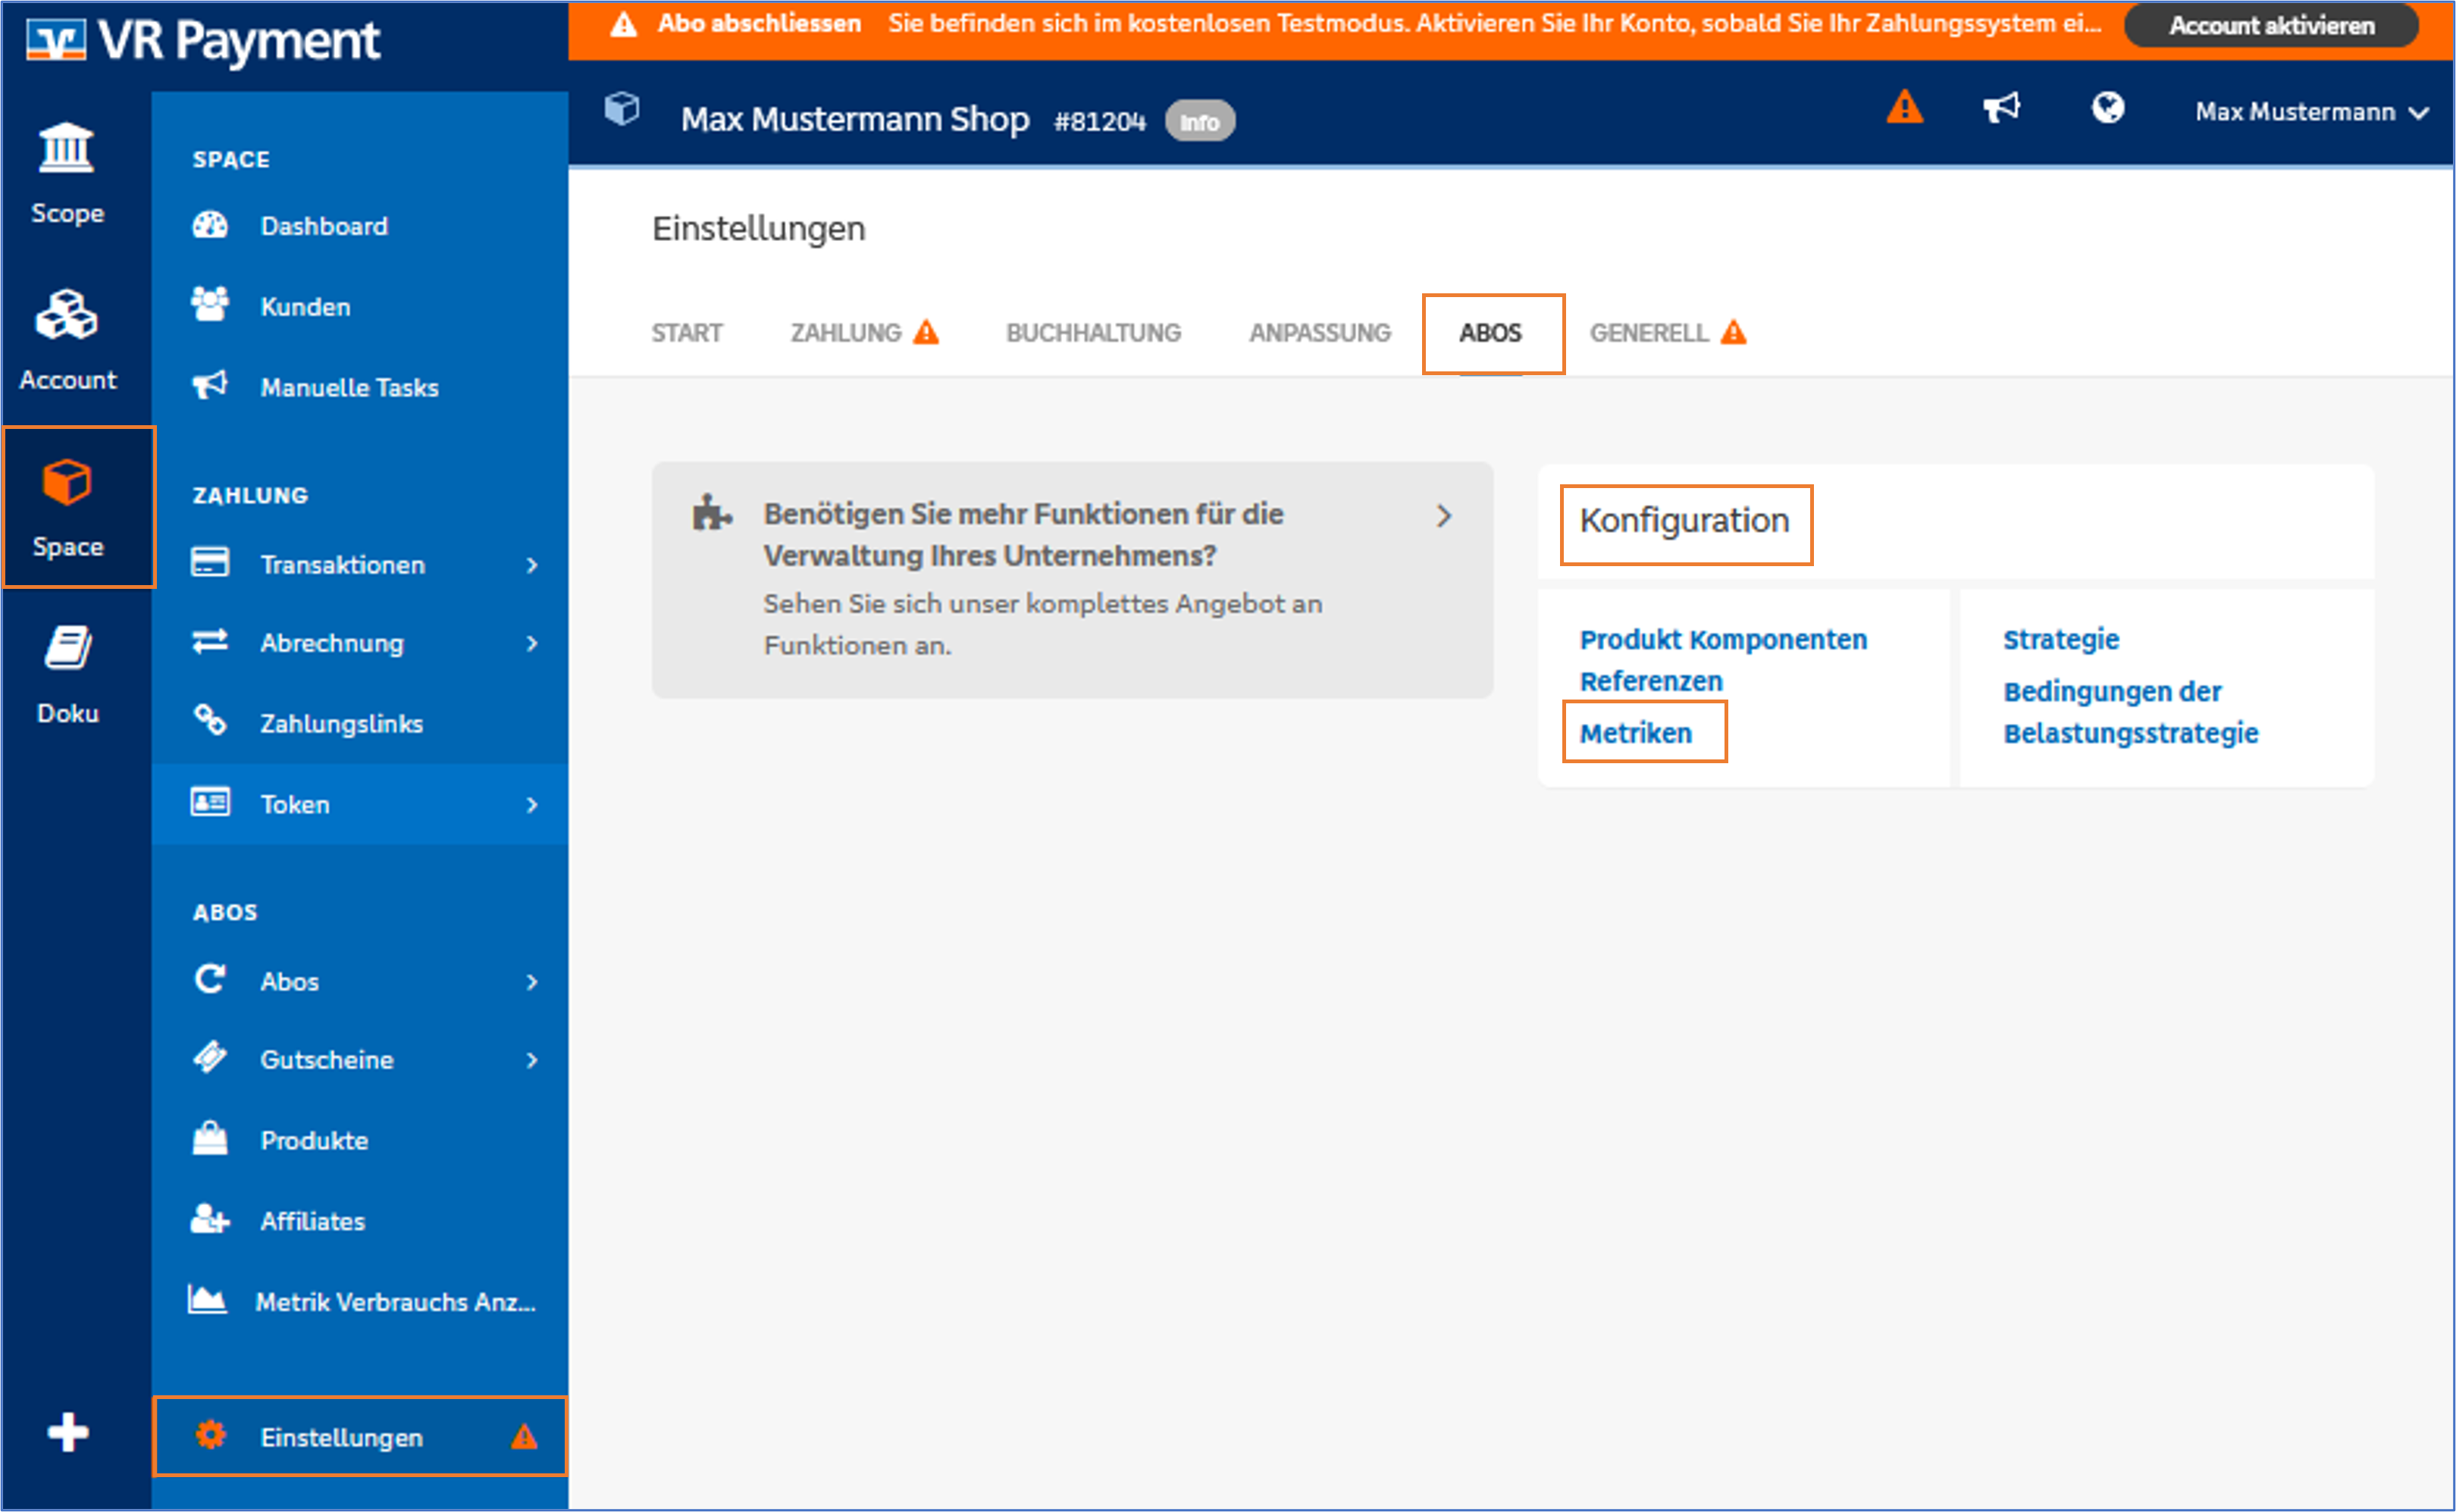Switch to the ZAHLUNG tab
The image size is (2456, 1512).
click(864, 333)
